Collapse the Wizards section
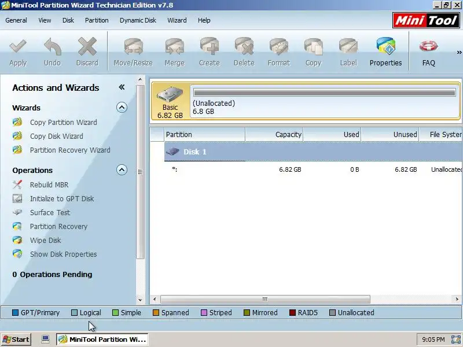This screenshot has width=463, height=347. pyautogui.click(x=122, y=108)
